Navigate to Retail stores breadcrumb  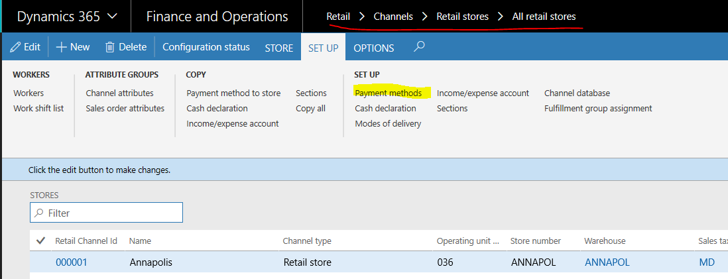[x=462, y=17]
